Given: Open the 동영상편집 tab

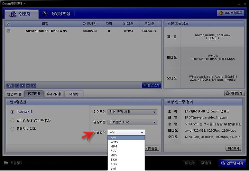Looking at the screenshot, I should click(x=56, y=13).
